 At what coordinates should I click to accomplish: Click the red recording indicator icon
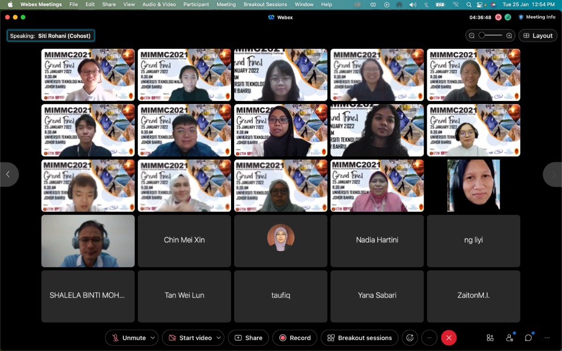498,17
